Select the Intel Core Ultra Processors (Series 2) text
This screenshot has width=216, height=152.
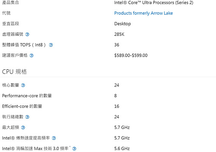pyautogui.click(x=153, y=3)
